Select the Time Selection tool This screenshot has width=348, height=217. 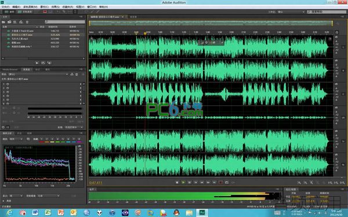click(75, 12)
